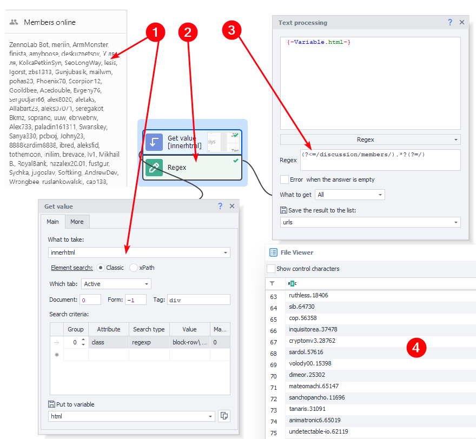
Task: Open the What to get All dropdown
Action: (380, 195)
